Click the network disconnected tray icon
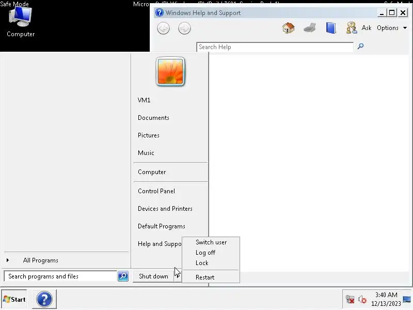 point(350,300)
